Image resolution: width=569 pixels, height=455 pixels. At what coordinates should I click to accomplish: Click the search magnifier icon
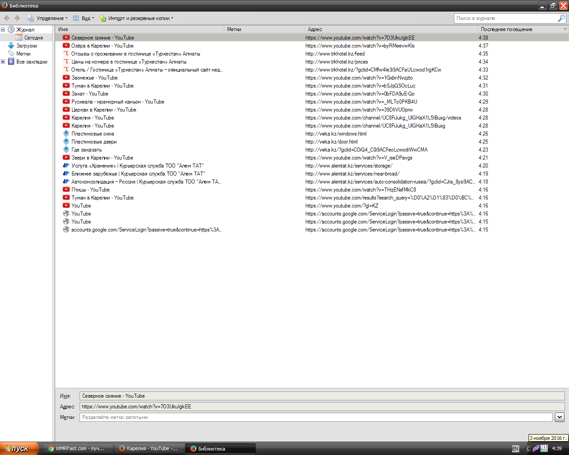point(561,18)
